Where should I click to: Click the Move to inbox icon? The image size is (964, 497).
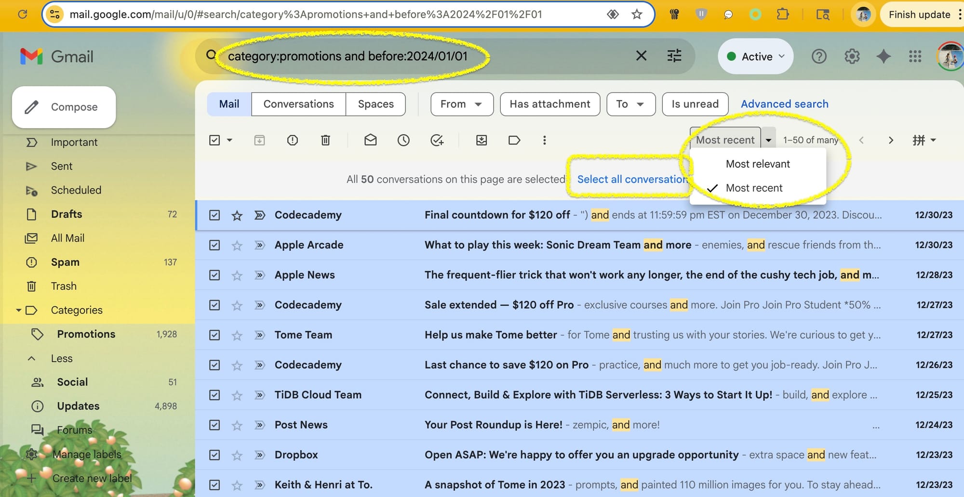click(481, 140)
